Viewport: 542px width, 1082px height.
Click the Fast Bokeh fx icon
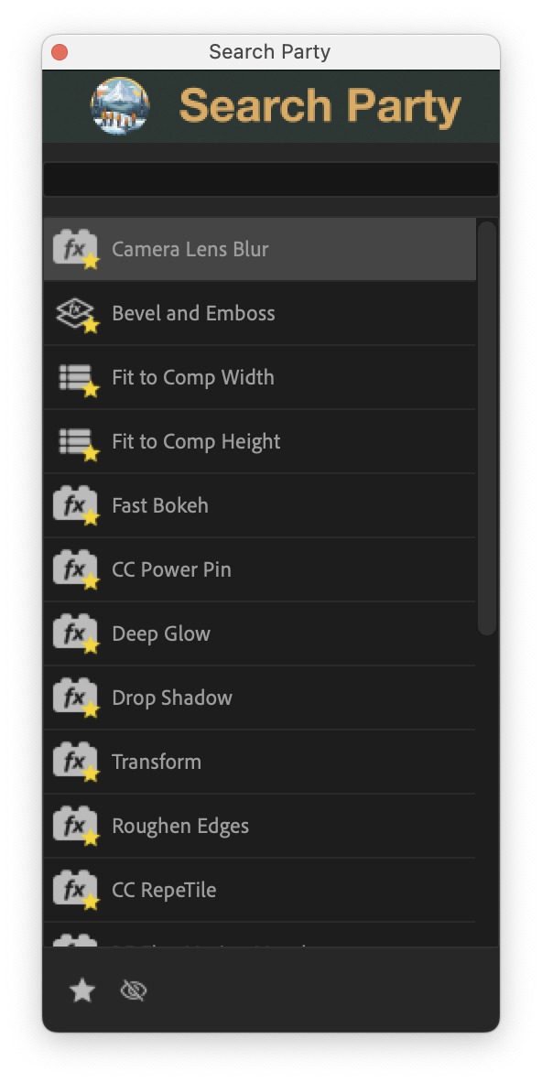[x=77, y=504]
